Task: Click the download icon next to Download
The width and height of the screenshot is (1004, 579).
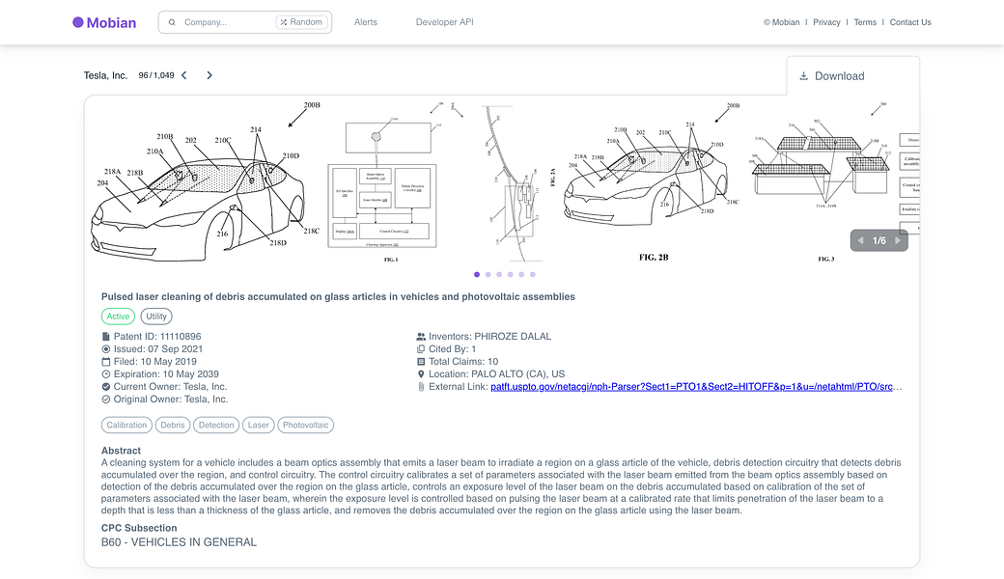Action: [804, 75]
